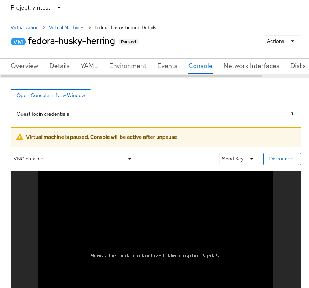Go to the Environment tab

tap(128, 66)
